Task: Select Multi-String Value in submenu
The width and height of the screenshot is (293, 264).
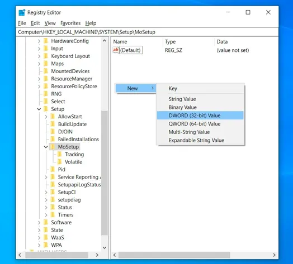Action: pyautogui.click(x=200, y=132)
